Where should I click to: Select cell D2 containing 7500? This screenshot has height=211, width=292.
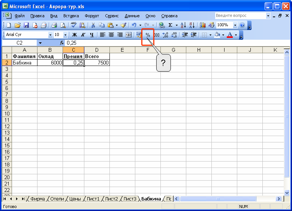coord(97,63)
